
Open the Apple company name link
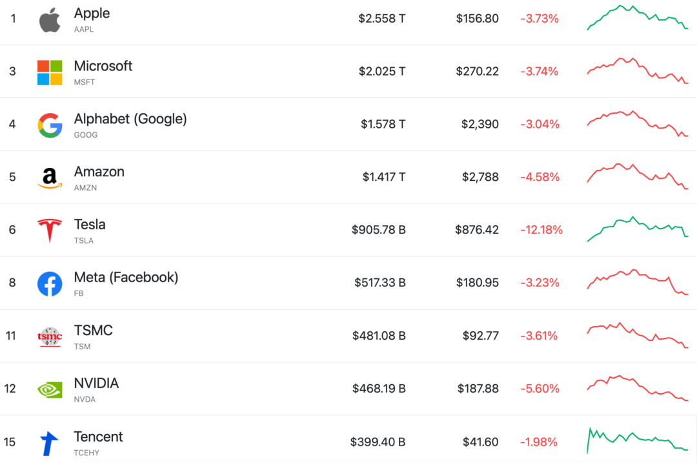[92, 14]
